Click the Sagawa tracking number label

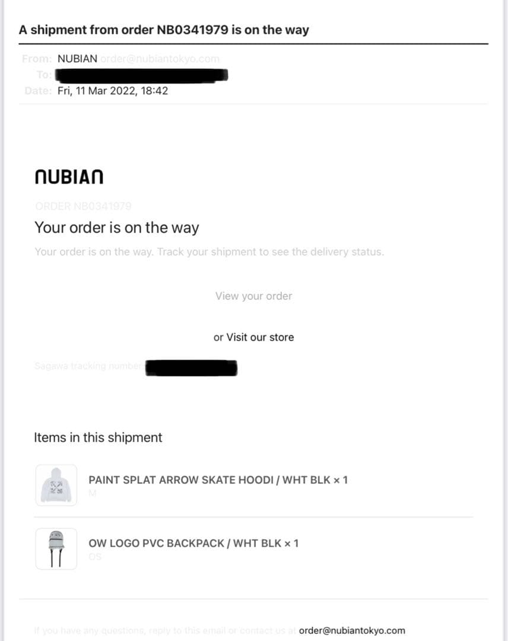point(88,366)
